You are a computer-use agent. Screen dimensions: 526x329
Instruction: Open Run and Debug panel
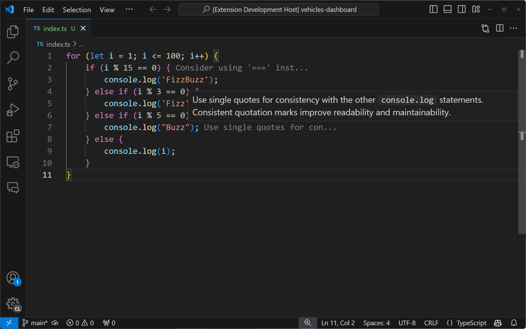[13, 110]
